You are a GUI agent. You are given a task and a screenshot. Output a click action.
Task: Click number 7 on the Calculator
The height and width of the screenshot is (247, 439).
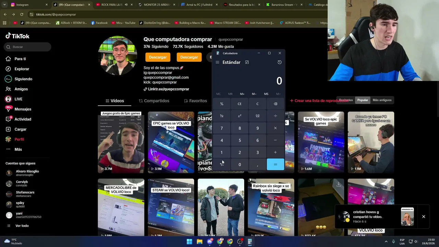(222, 128)
